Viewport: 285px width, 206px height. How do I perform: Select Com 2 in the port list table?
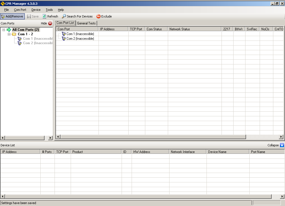[80, 39]
